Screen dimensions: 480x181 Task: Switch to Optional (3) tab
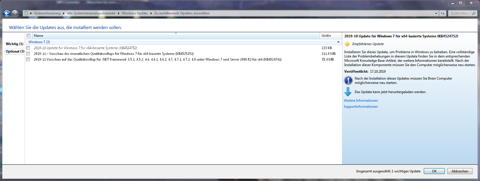click(15, 51)
